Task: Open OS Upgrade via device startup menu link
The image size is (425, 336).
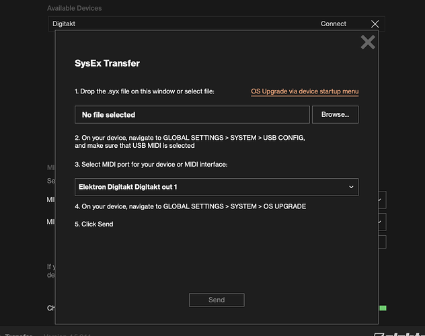Action: point(305,91)
